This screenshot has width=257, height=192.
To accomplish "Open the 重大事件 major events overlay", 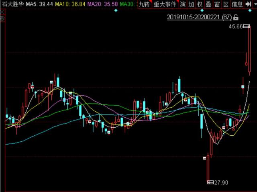I will pos(164,4).
